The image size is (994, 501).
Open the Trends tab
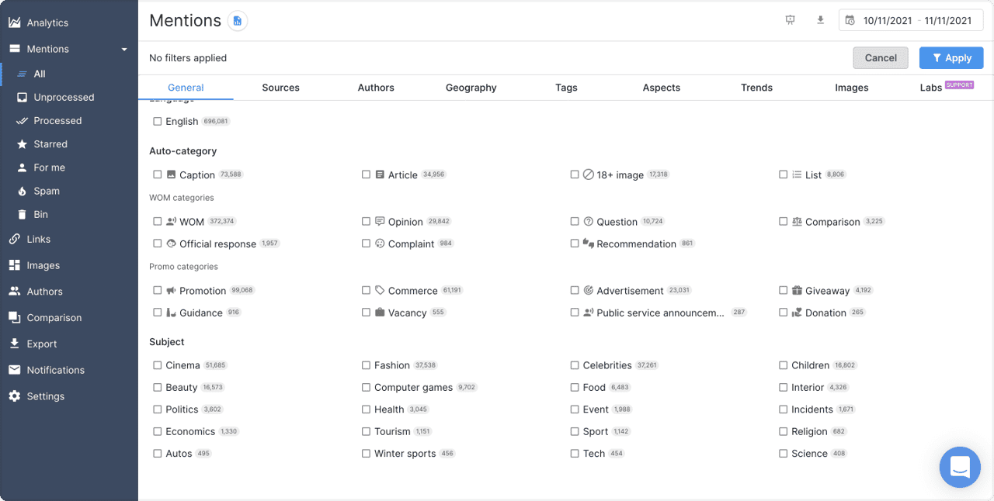756,88
